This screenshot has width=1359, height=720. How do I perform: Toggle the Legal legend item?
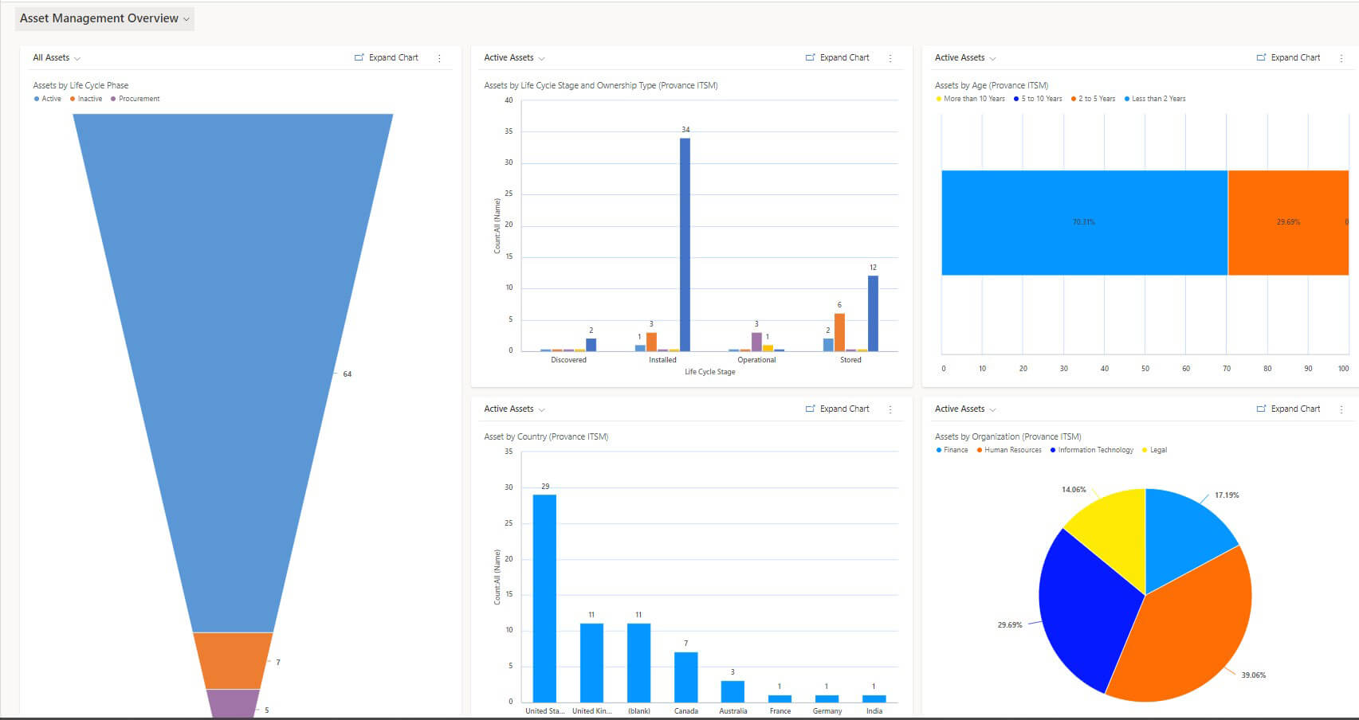click(1155, 450)
